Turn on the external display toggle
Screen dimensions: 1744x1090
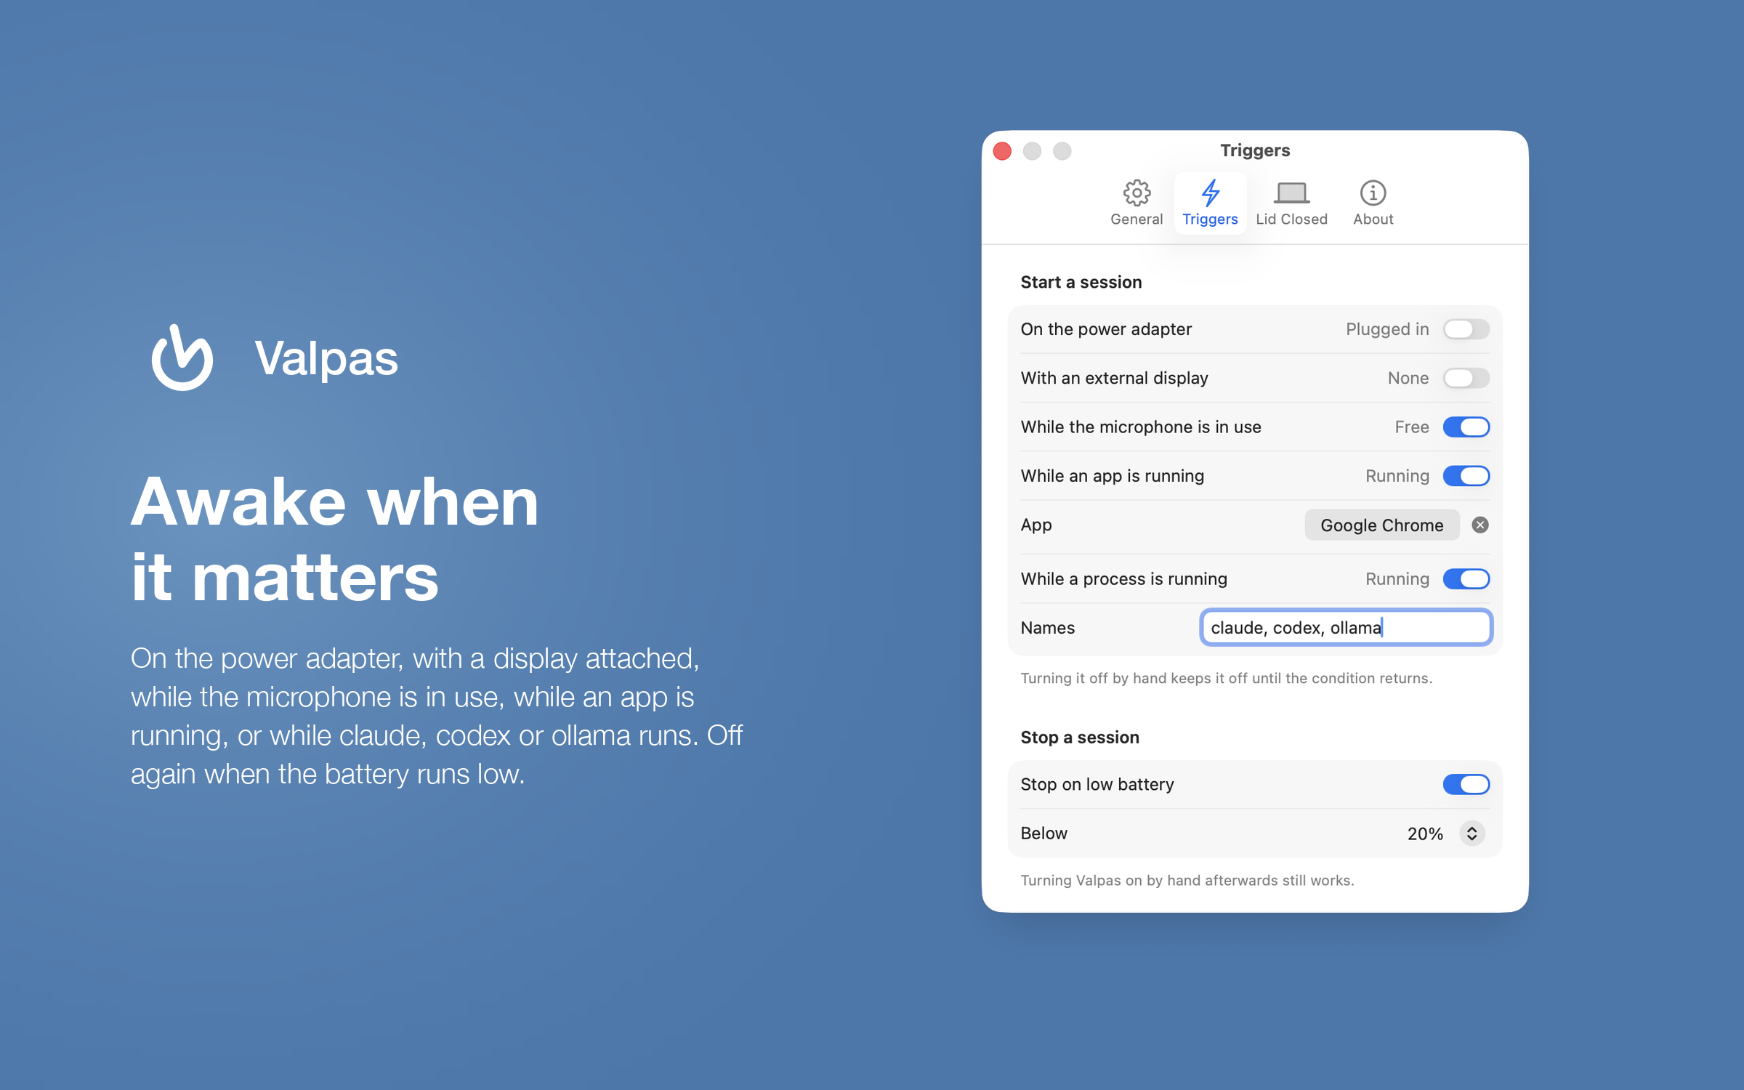tap(1466, 378)
